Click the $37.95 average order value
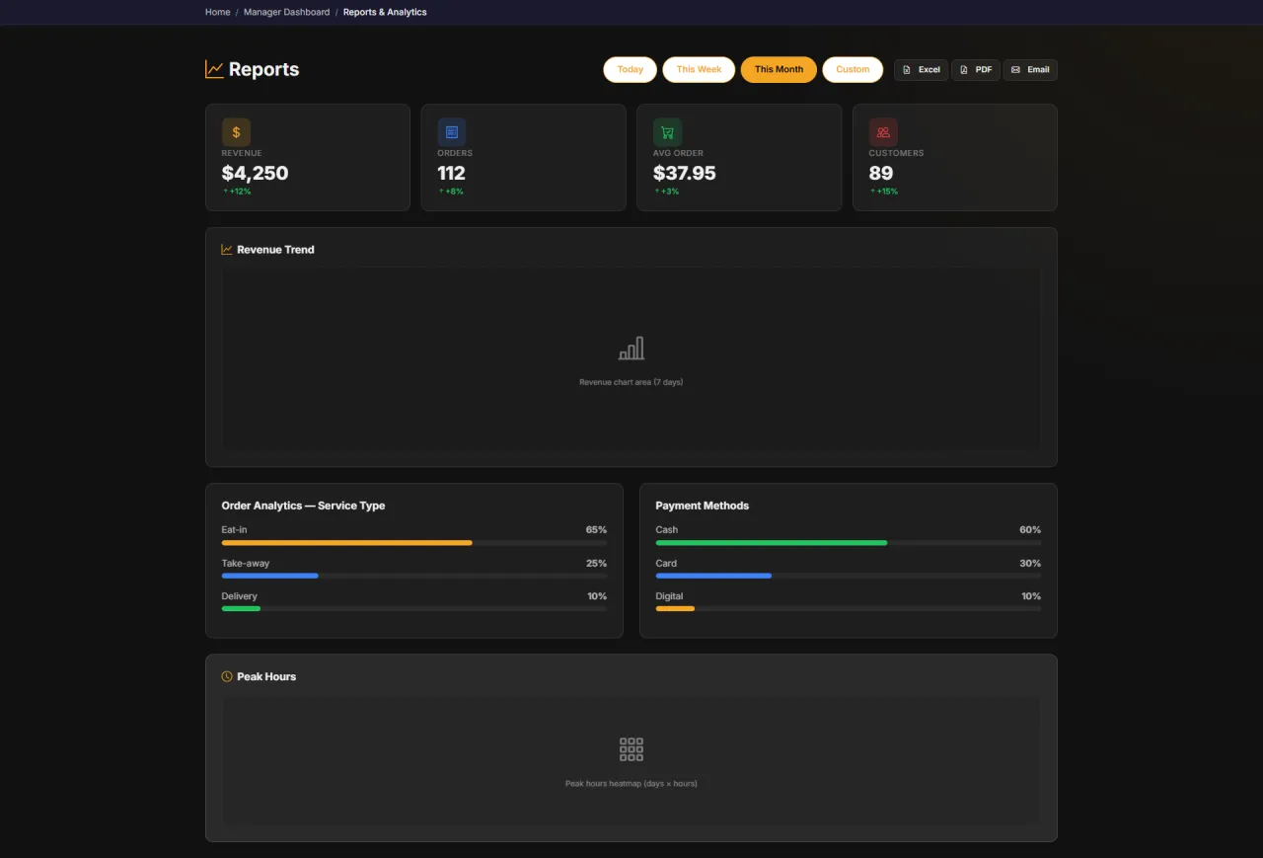 point(685,173)
